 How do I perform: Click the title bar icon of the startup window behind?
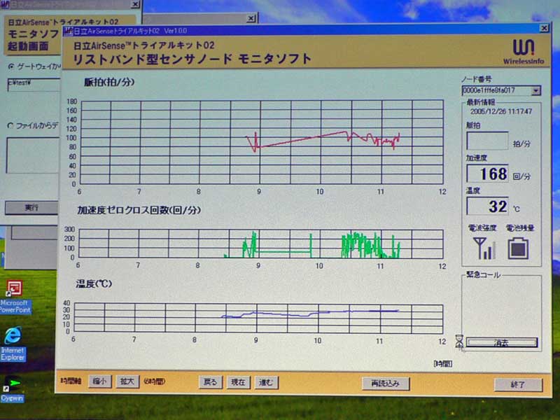[5, 5]
